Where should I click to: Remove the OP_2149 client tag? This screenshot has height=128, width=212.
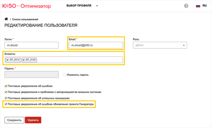pos(24,60)
